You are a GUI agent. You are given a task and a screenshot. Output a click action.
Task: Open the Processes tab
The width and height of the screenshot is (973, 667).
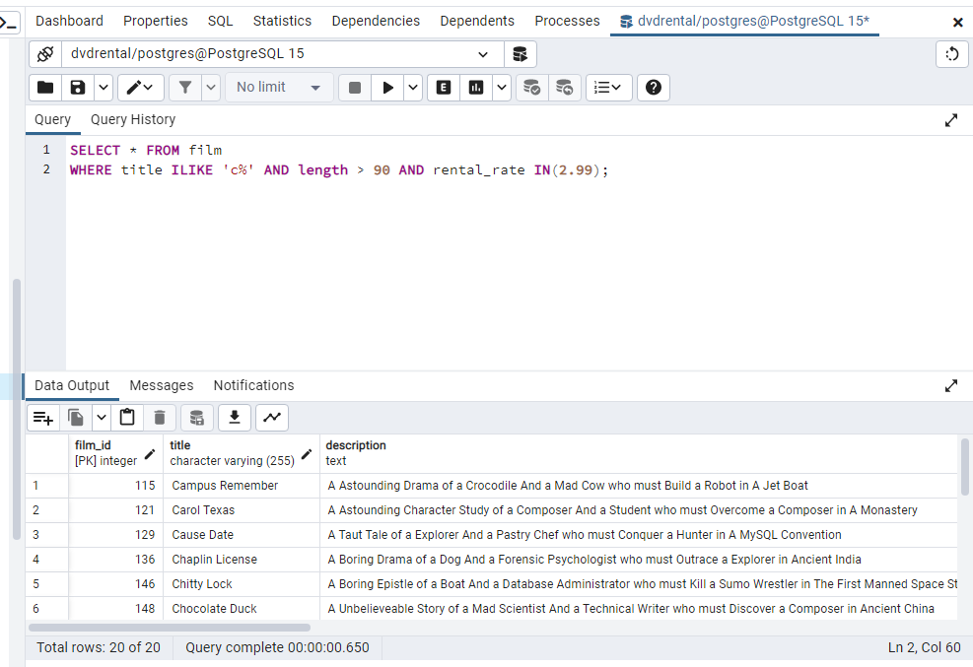[567, 21]
